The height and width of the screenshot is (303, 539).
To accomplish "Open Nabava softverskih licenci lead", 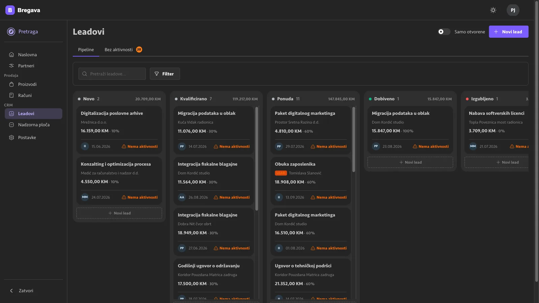I will 497,130.
